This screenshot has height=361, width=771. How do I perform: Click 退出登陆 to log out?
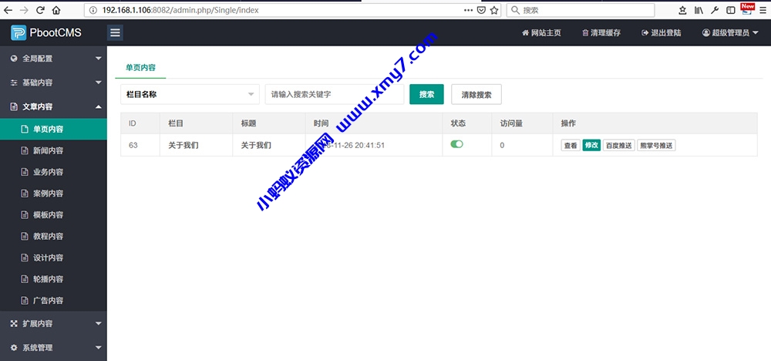tap(662, 33)
